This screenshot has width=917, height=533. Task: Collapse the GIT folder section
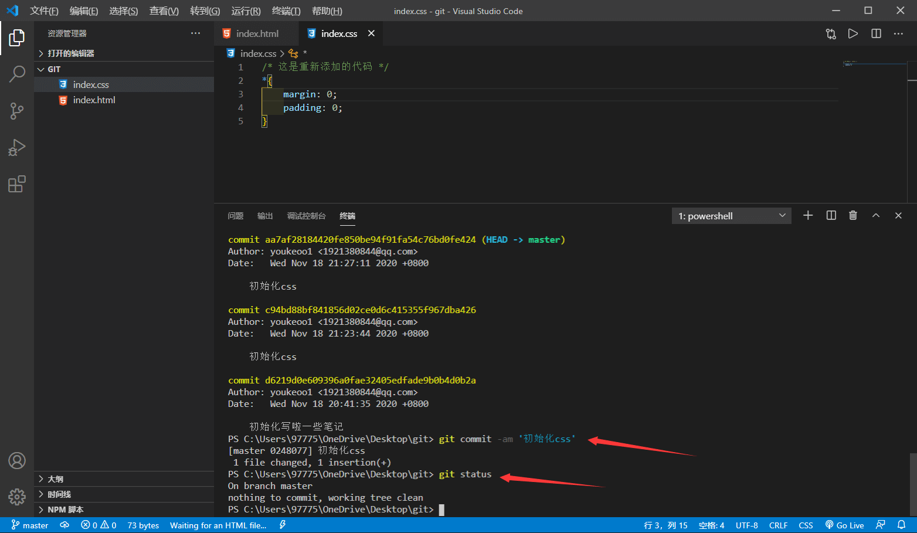124,69
